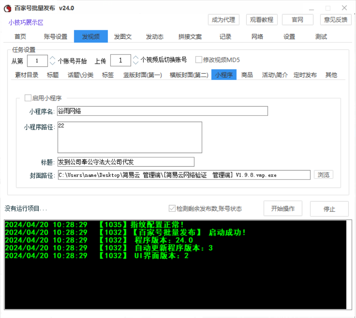Image resolution: width=356 pixels, height=318 pixels.
Task: Open the 标题 sub-tab
Action: pos(53,75)
